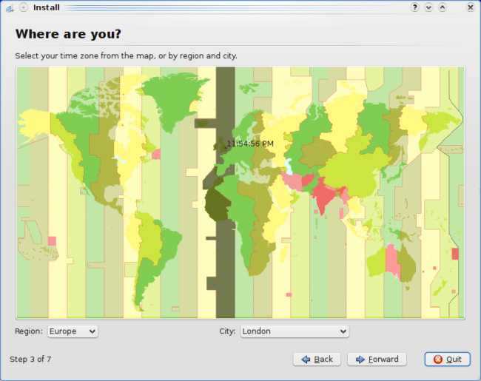Screen dimensions: 481x381
Task: Open the Region dropdown showing Europe
Action: coord(73,331)
